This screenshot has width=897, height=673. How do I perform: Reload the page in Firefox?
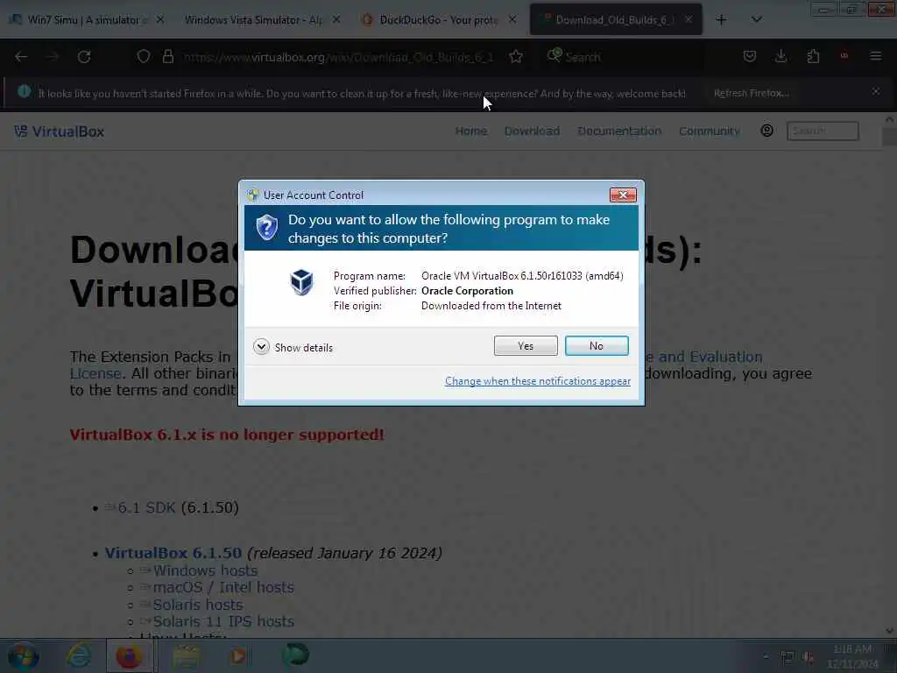coord(84,57)
